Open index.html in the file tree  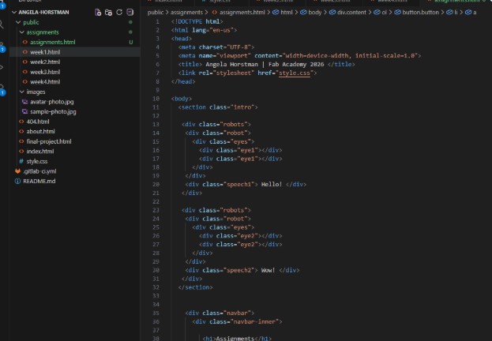[40, 152]
